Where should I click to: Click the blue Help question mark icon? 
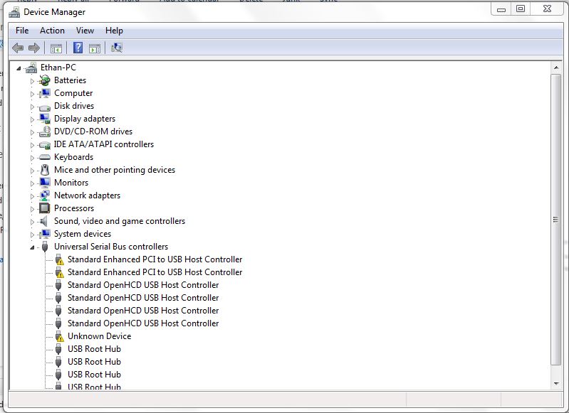coord(78,48)
